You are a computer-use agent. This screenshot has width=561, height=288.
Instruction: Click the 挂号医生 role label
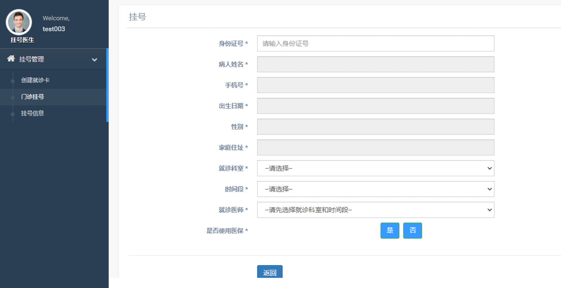click(22, 40)
